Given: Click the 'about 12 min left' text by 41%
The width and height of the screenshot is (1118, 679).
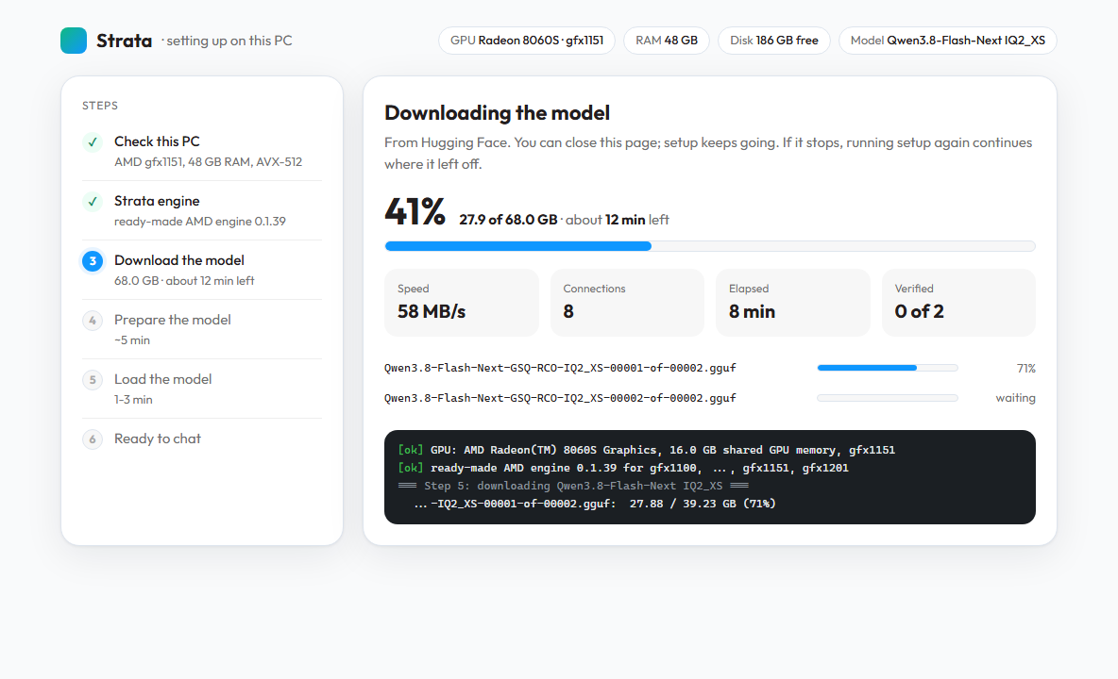Looking at the screenshot, I should pos(618,220).
